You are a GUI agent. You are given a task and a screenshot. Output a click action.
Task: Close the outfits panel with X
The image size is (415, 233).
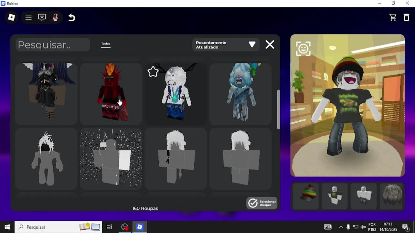[270, 45]
